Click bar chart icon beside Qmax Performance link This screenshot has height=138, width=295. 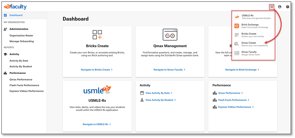[x=215, y=93]
